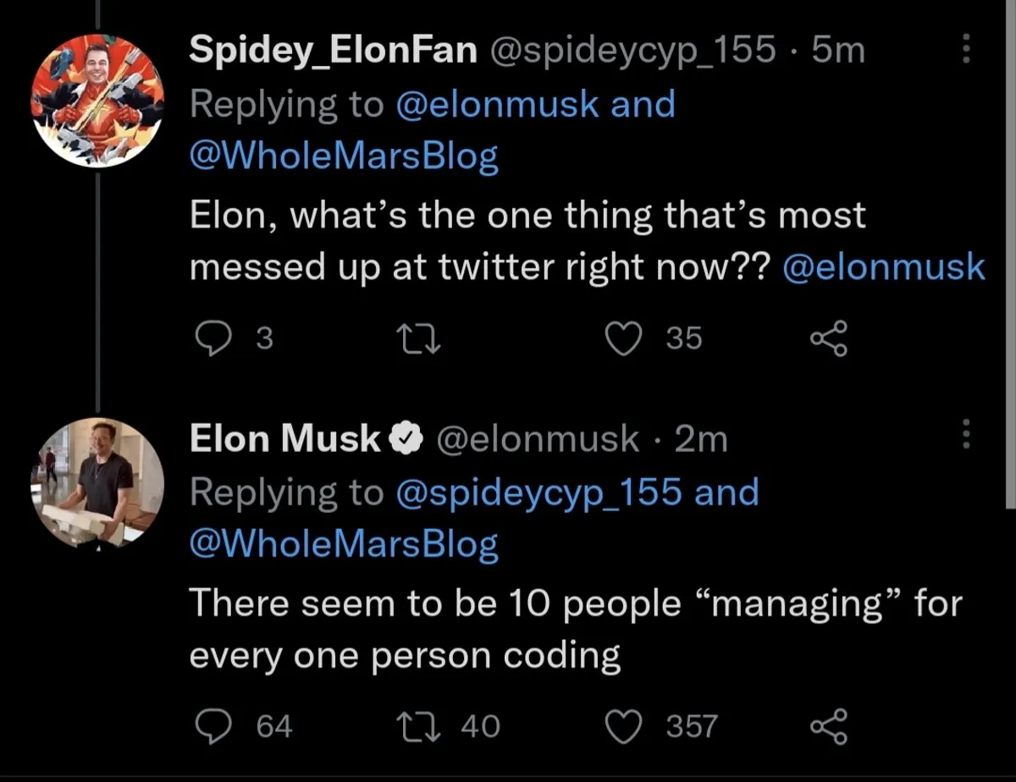Open @WholeMarsBlog link in Elon's reply
Viewport: 1016px width, 782px height.
coord(344,545)
